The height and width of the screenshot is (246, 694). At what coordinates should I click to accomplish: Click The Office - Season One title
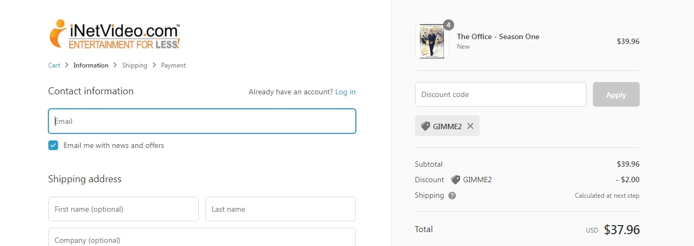[498, 36]
